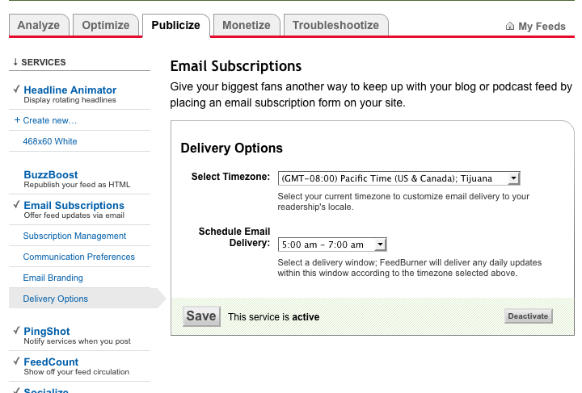The image size is (582, 393).
Task: Click the home icon beside My Feeds
Action: [510, 27]
